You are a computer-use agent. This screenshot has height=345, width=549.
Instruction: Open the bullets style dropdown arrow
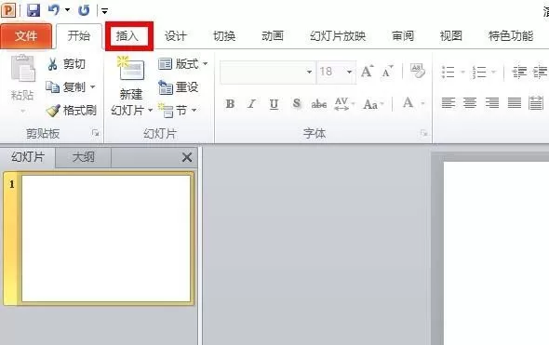(462, 73)
